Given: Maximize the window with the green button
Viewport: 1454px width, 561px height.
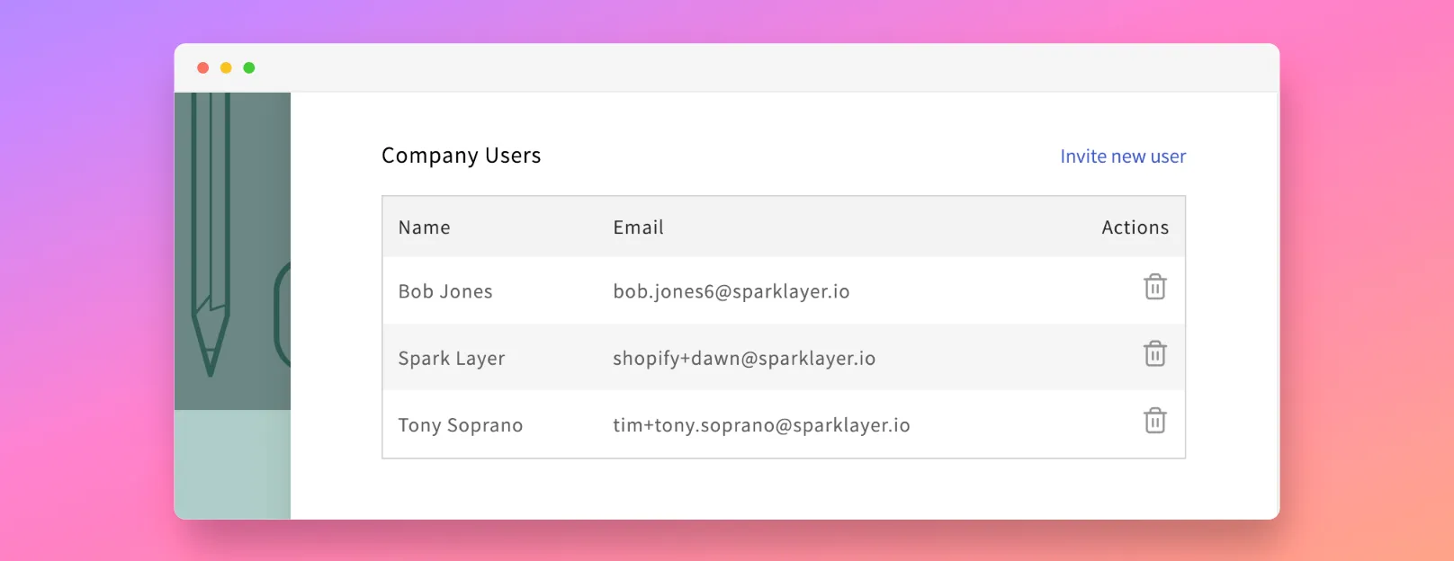Looking at the screenshot, I should (x=249, y=67).
